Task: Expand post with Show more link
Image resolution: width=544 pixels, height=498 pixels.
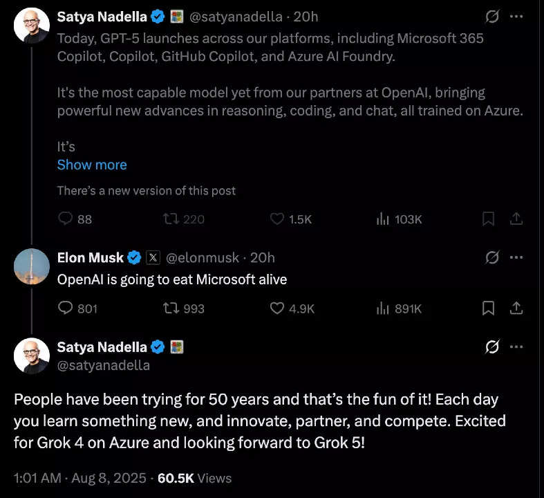Action: pos(92,165)
